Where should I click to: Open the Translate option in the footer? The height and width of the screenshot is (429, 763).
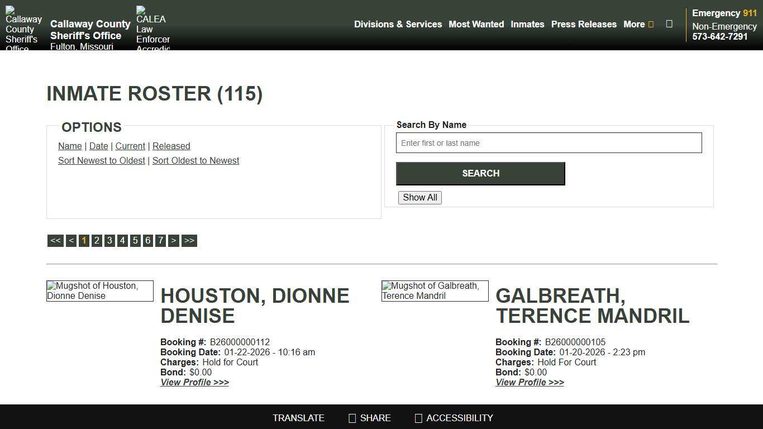click(298, 418)
